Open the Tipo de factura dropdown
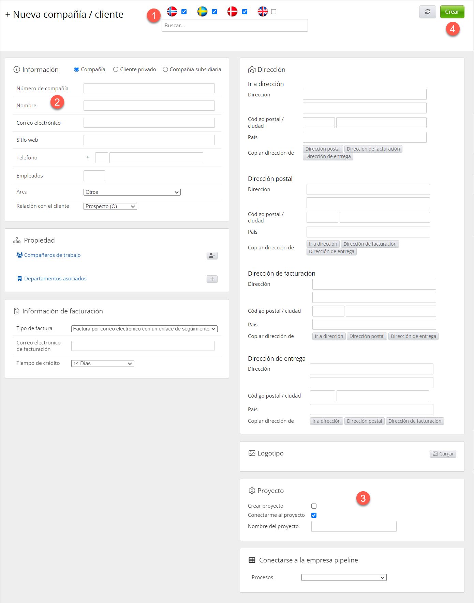 144,329
